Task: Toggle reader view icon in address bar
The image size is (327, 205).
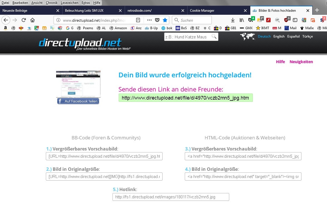Action: click(138, 20)
